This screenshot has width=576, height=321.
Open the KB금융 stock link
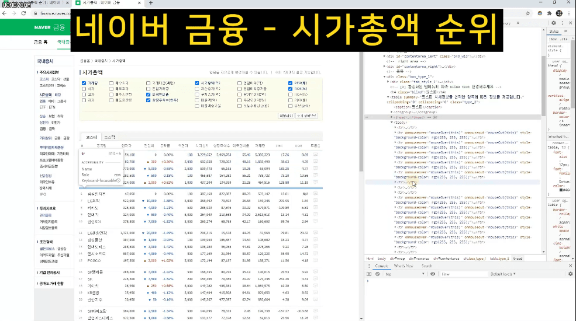(94, 293)
